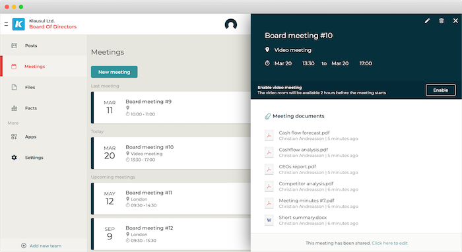
Task: Open the user profile avatar icon
Action: click(231, 24)
